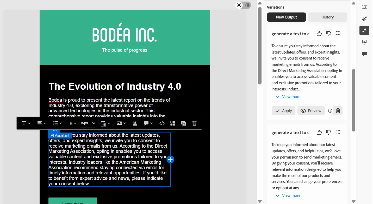
Task: Open the comments panel in the right rail
Action: (364, 54)
